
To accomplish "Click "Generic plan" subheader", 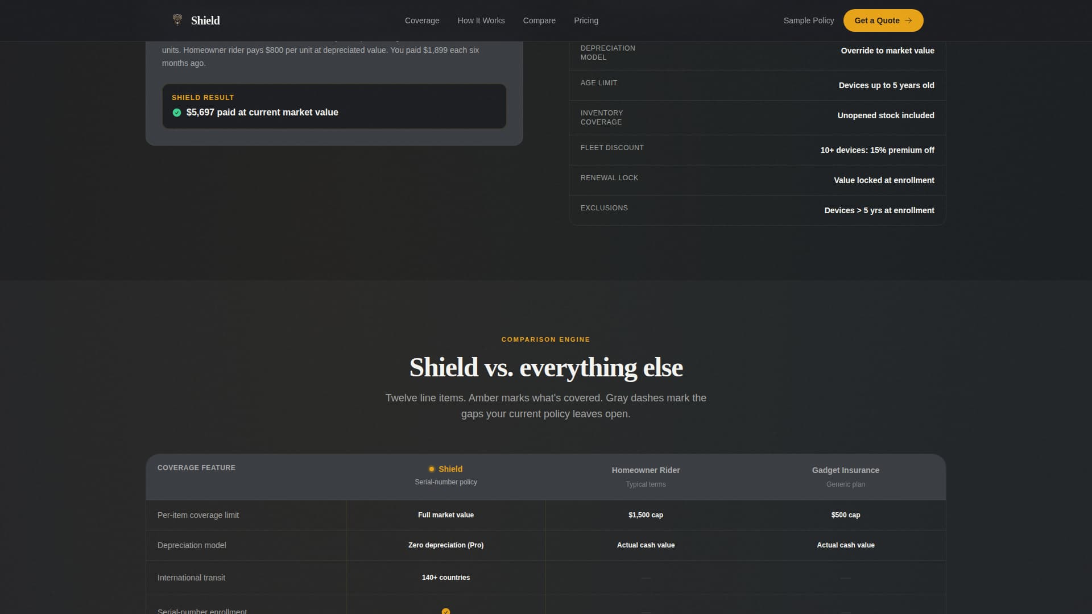I will click(x=845, y=484).
